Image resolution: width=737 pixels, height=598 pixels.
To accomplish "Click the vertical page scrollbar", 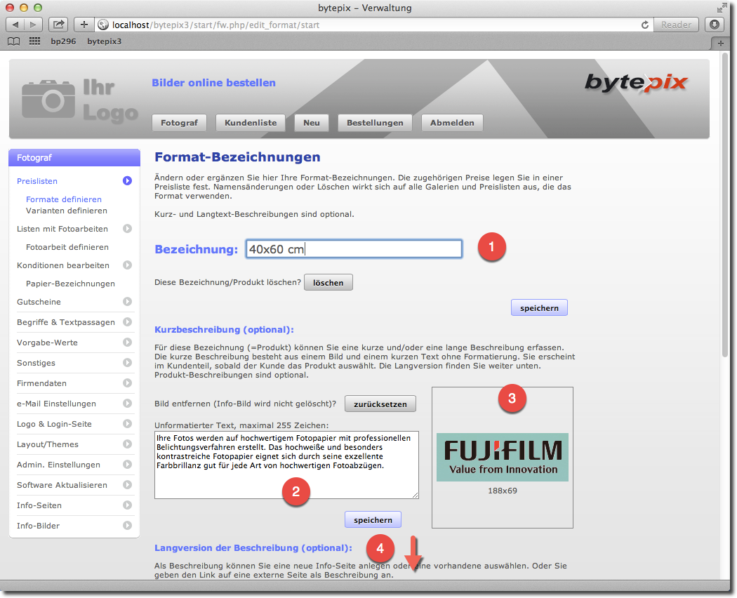I will (725, 205).
